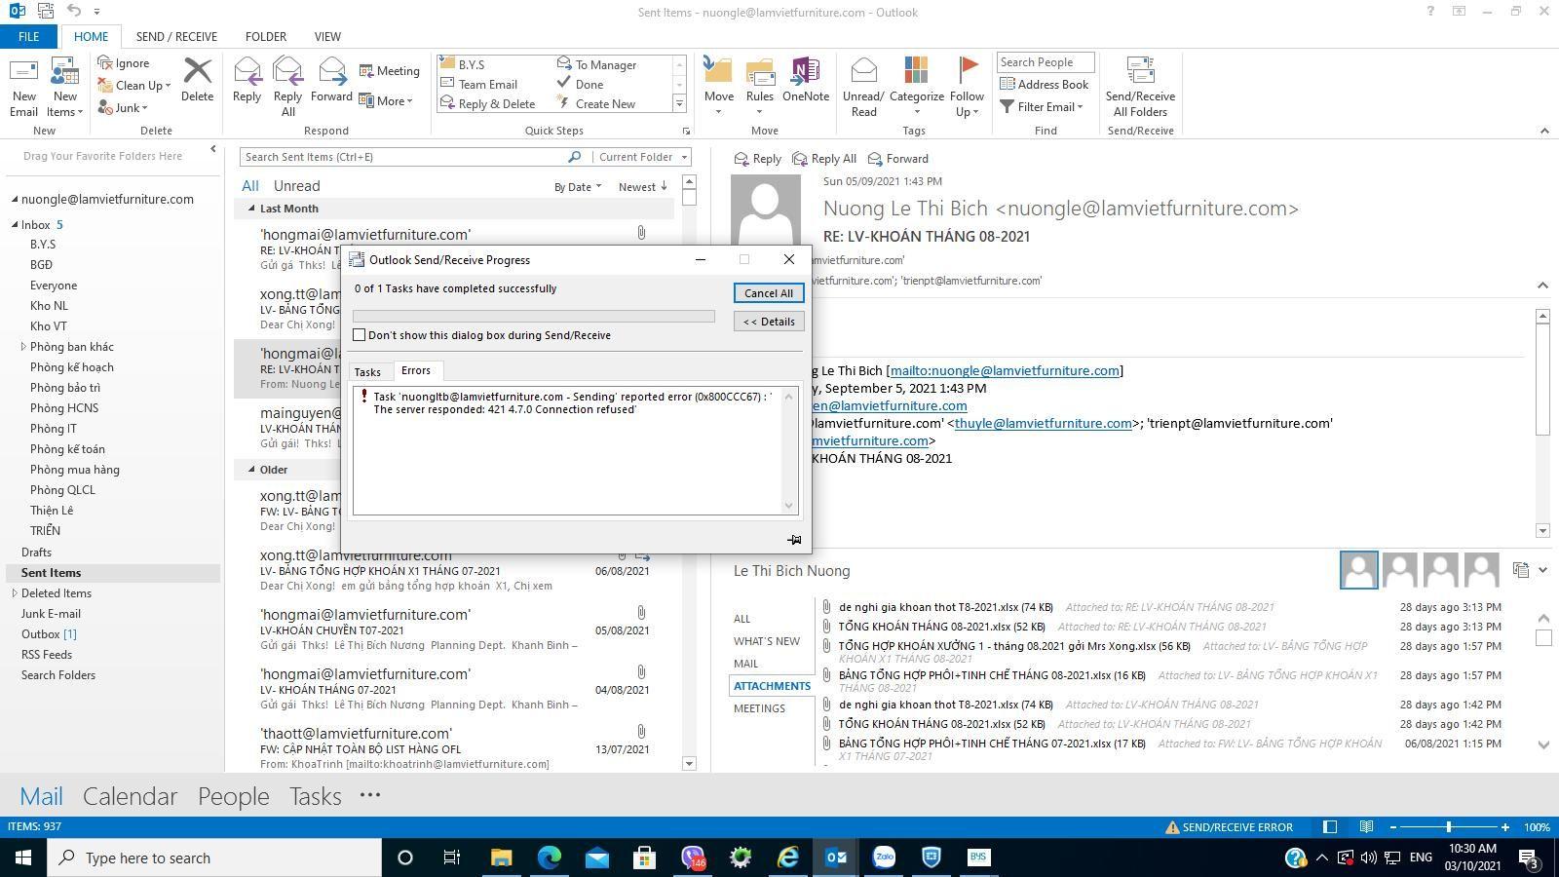Click Forward in the reading pane
This screenshot has width=1559, height=877.
point(897,159)
